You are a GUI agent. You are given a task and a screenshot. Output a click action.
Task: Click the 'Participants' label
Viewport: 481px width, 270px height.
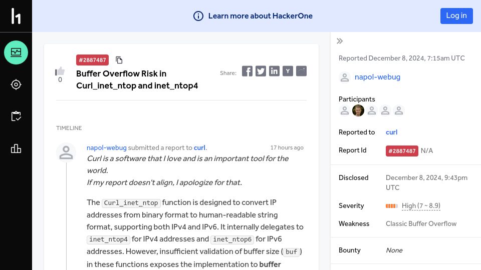click(356, 99)
